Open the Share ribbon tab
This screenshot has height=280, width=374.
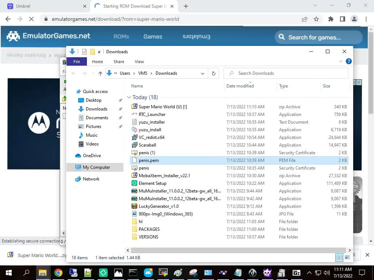[119, 61]
